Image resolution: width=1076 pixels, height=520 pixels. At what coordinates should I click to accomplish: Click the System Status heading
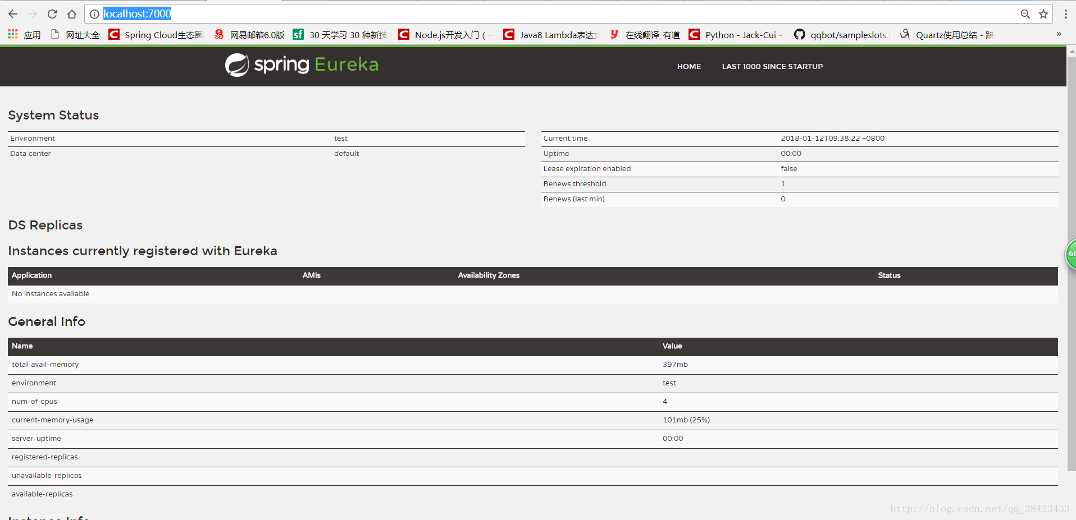[x=53, y=116]
